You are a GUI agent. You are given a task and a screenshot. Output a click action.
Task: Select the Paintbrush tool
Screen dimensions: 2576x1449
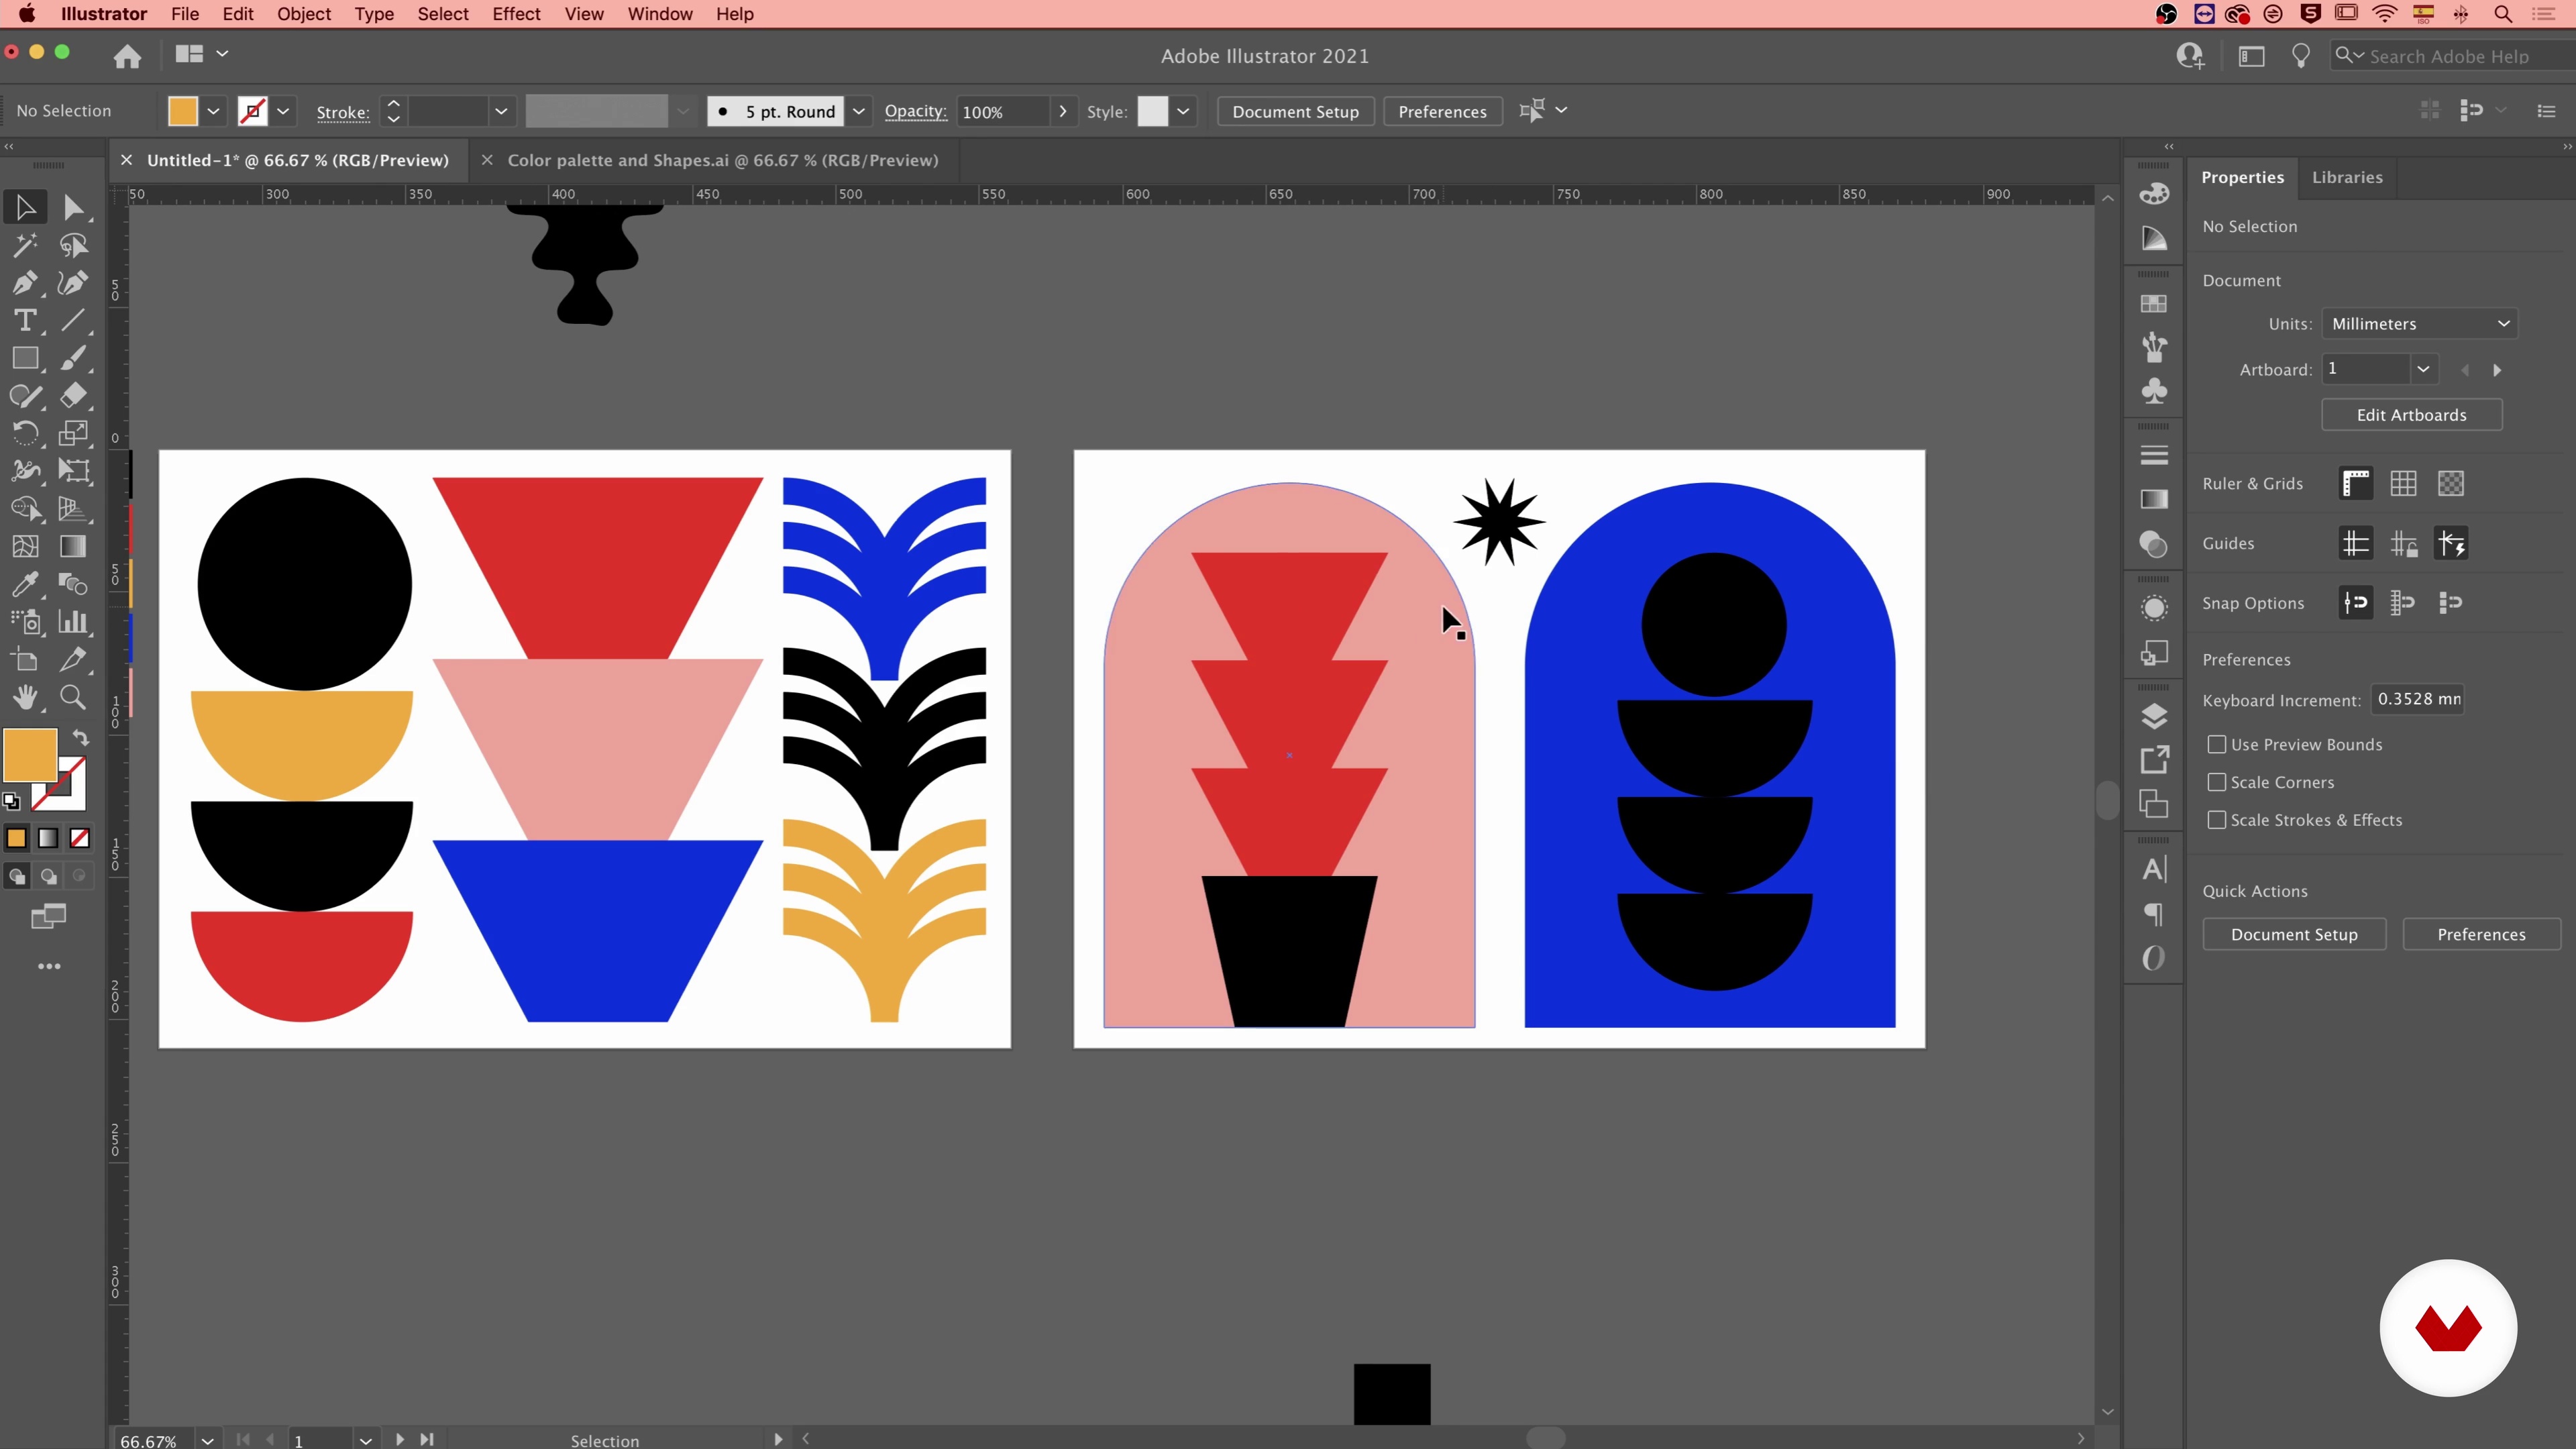click(73, 358)
